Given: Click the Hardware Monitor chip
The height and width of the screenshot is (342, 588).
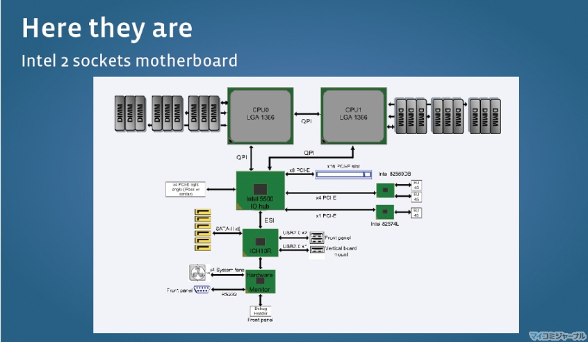Looking at the screenshot, I should tap(260, 282).
